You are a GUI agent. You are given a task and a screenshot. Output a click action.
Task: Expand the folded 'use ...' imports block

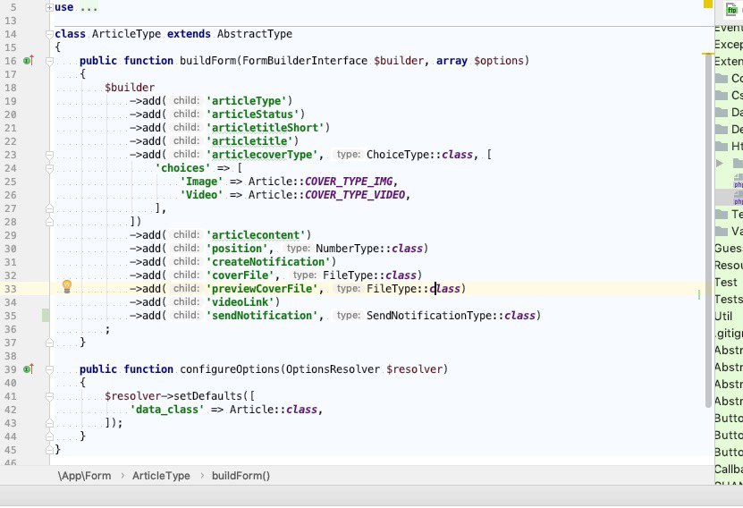pos(49,7)
